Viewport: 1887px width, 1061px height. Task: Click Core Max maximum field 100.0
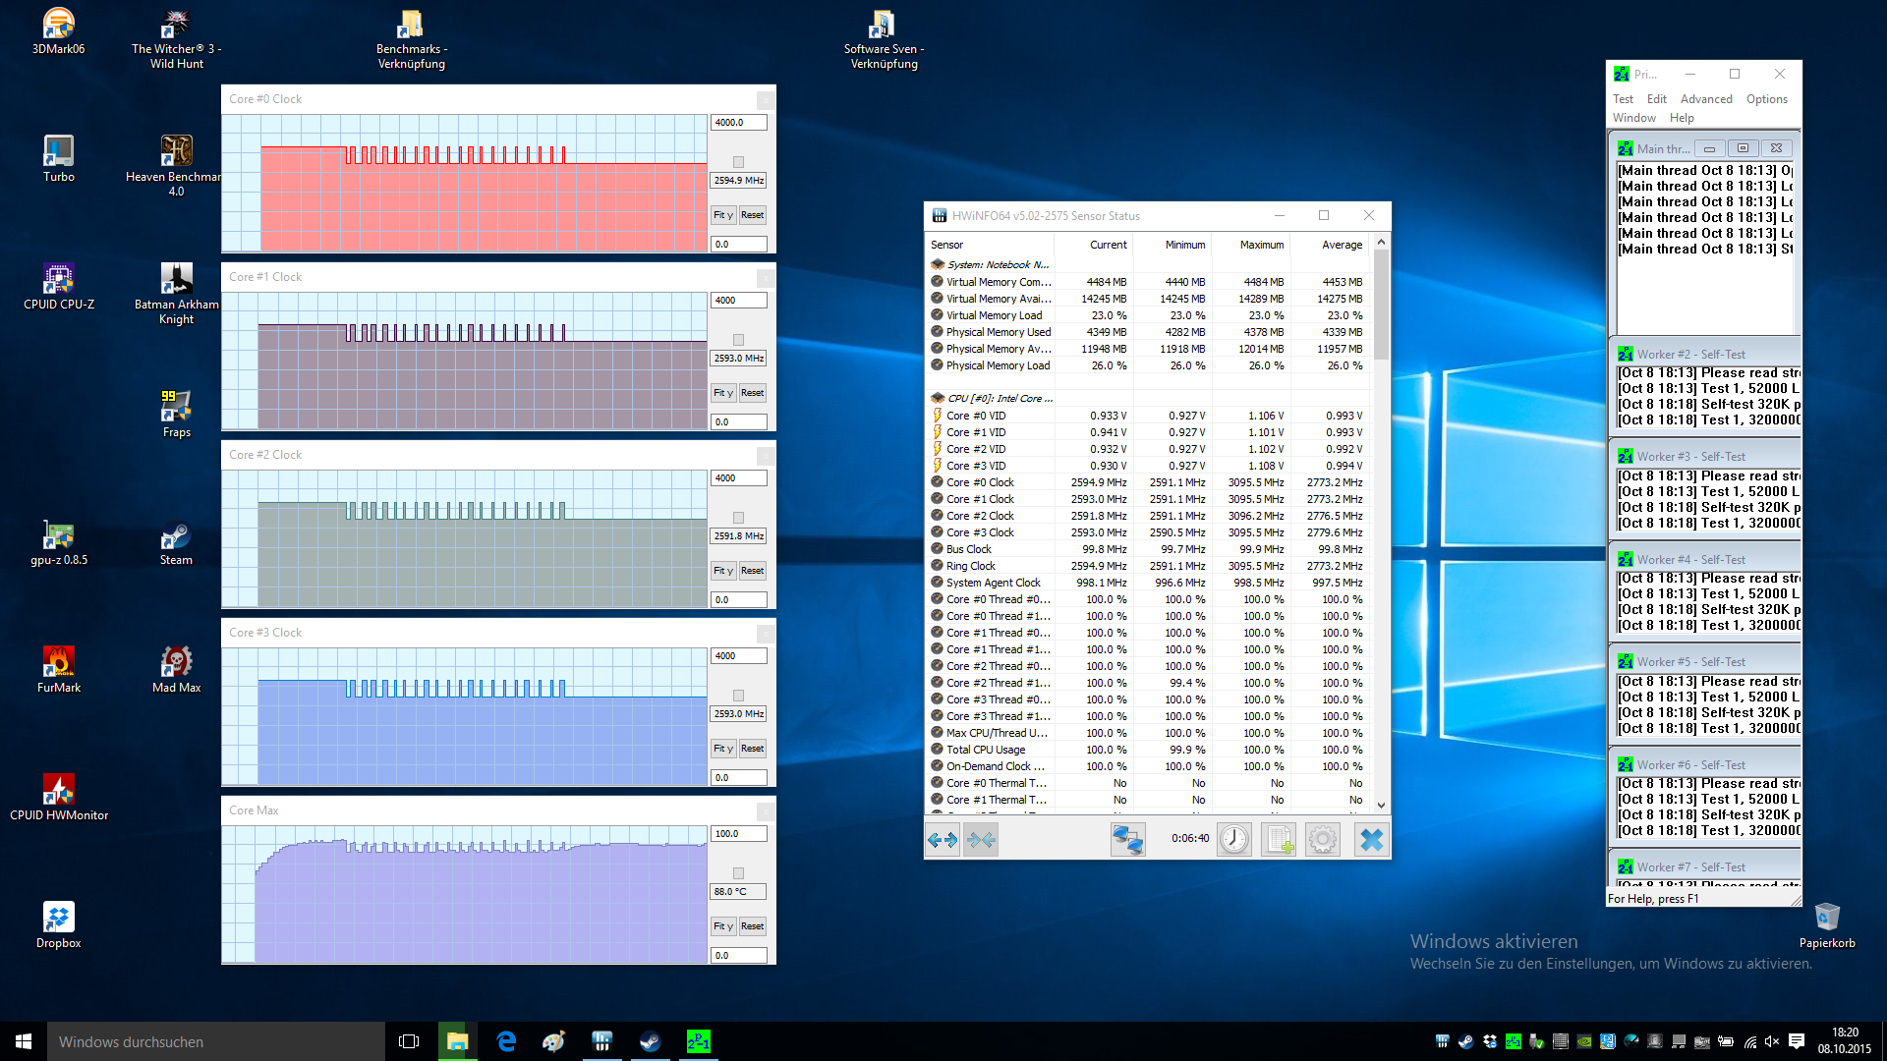click(738, 834)
